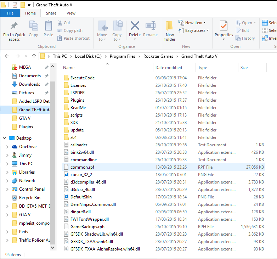Select MEGA in quick access
Viewport: 277px width, 259px height.
[25, 67]
